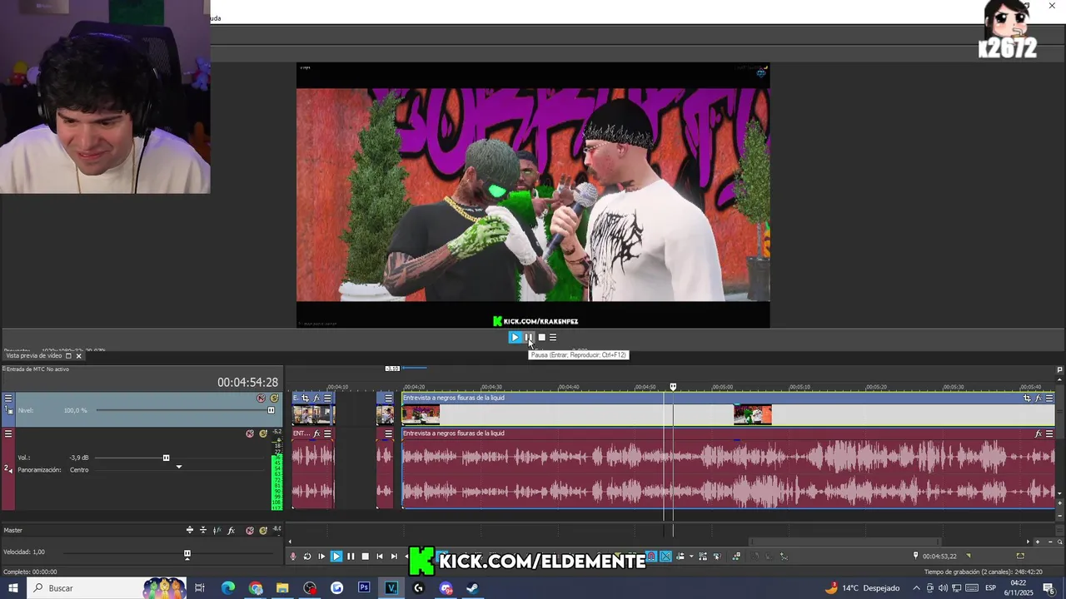Open menu on long Entrevista video clip
This screenshot has width=1066, height=599.
click(x=1049, y=399)
